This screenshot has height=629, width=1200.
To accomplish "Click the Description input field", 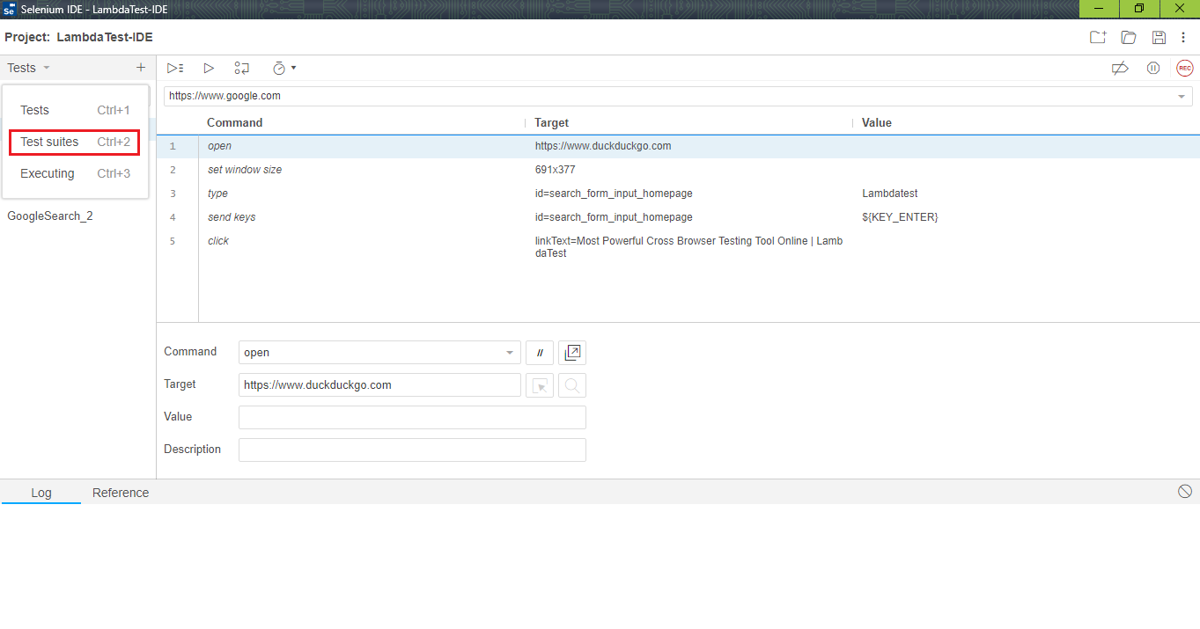I will (x=412, y=450).
